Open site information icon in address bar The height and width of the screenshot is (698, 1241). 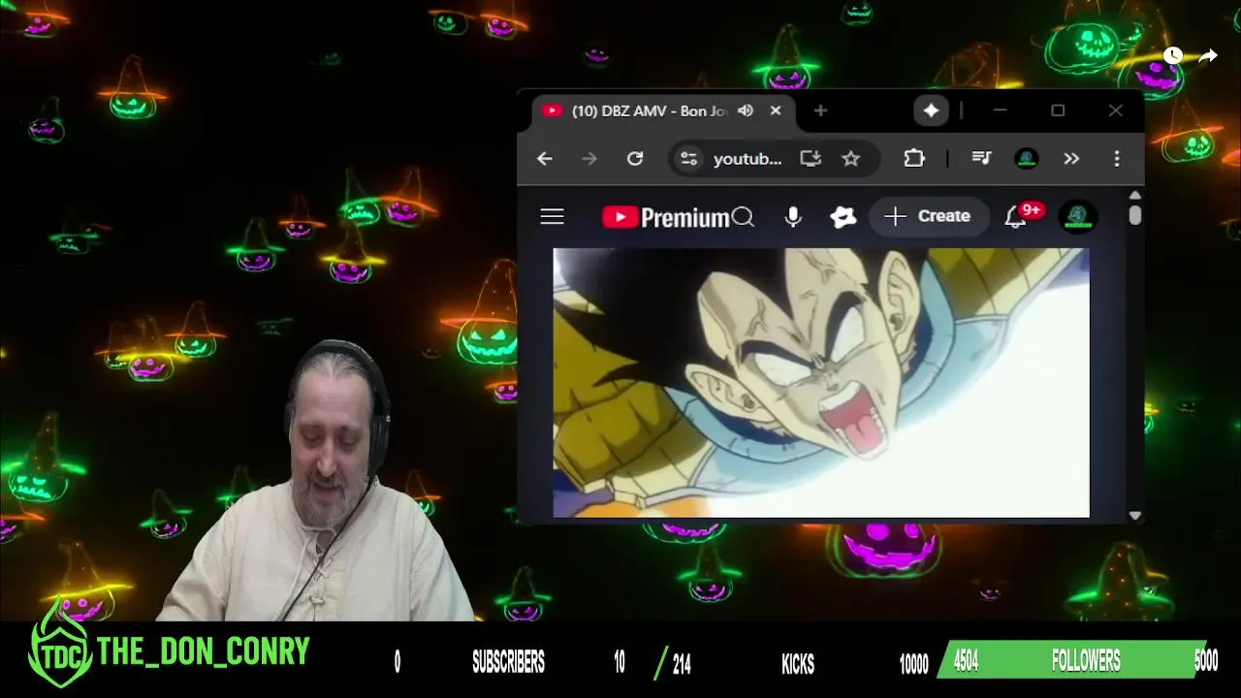[x=688, y=159]
